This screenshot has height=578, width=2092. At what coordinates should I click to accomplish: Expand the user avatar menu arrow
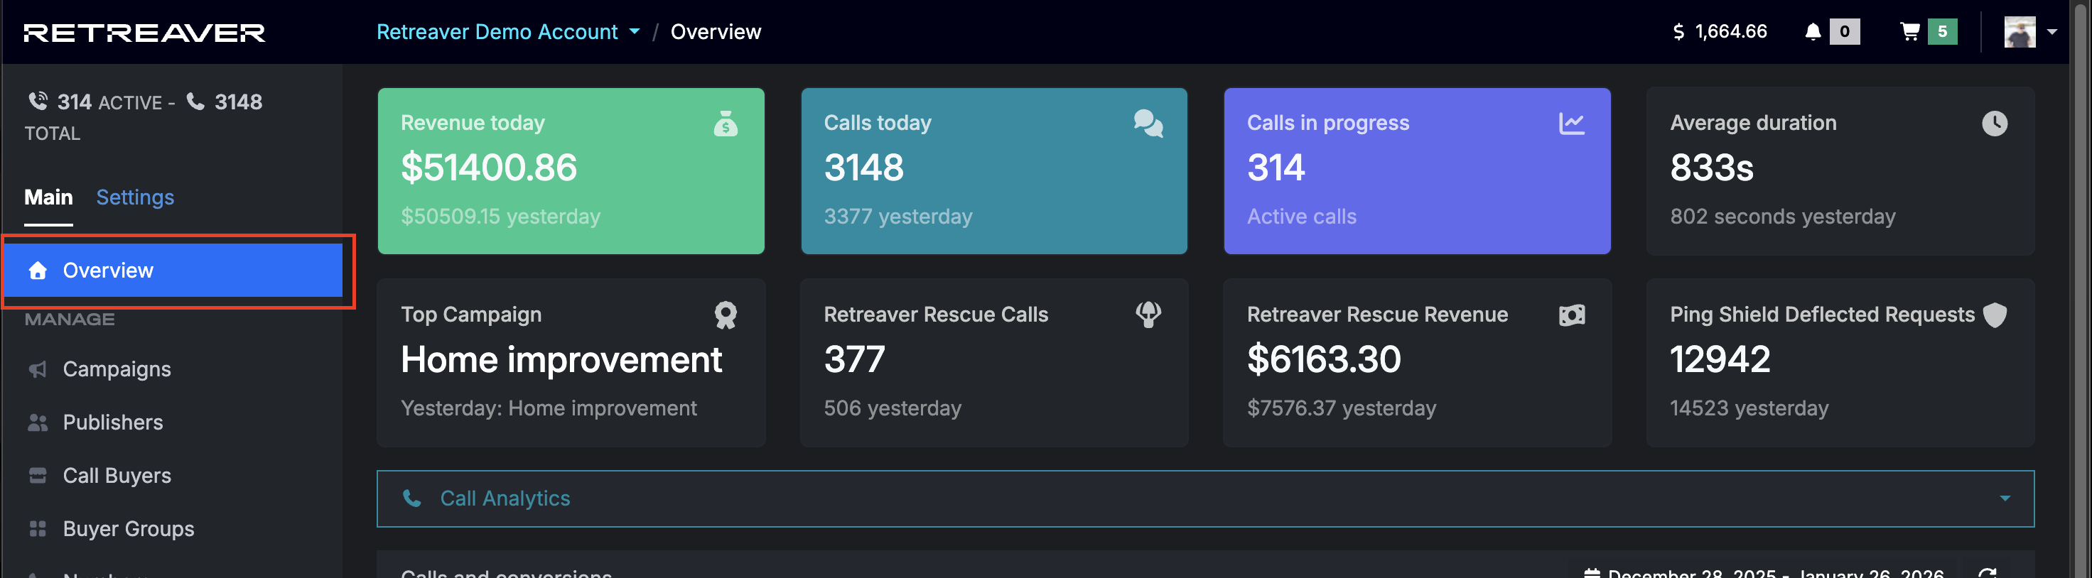(x=2051, y=32)
